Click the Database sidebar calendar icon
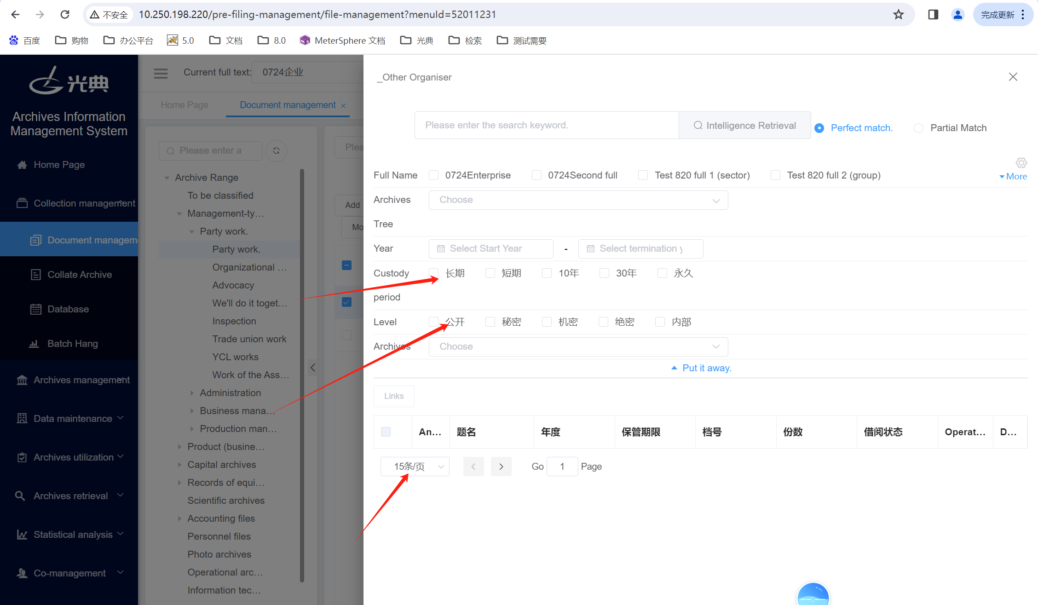Screen dimensions: 1038x605 [x=35, y=309]
